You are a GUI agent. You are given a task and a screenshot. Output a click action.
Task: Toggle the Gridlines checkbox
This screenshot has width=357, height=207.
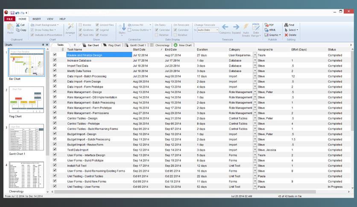pyautogui.click(x=80, y=30)
